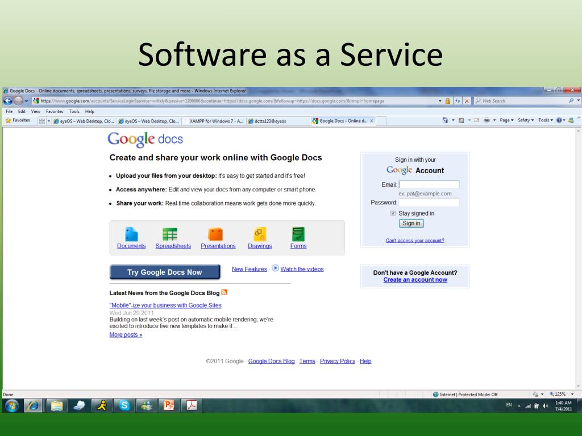Open the Edit menu
This screenshot has height=436, width=582.
[x=22, y=111]
